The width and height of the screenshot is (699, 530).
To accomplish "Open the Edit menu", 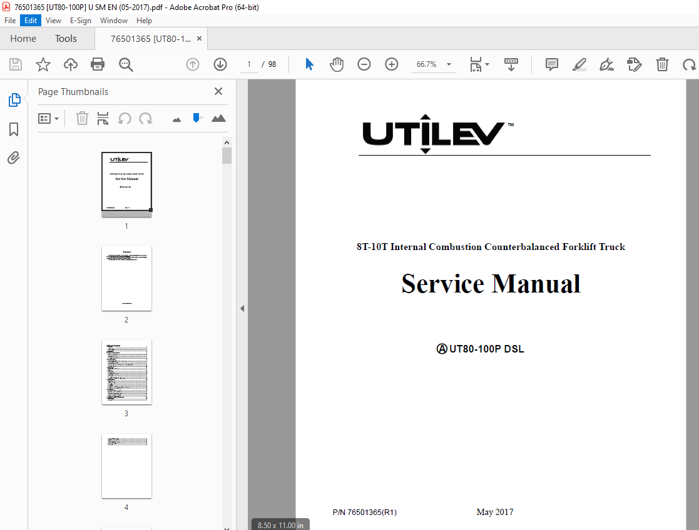I will point(31,21).
